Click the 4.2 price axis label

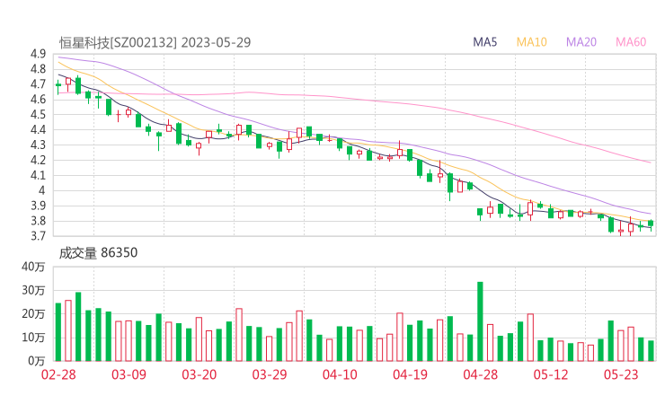(38, 160)
